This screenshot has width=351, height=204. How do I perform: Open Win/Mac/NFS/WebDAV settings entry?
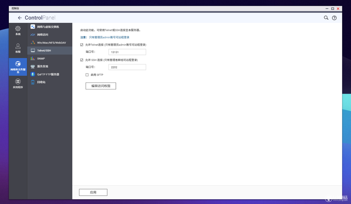click(x=50, y=43)
